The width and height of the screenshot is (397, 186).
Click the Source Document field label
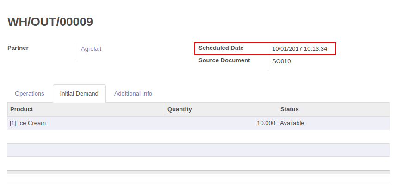pos(224,60)
